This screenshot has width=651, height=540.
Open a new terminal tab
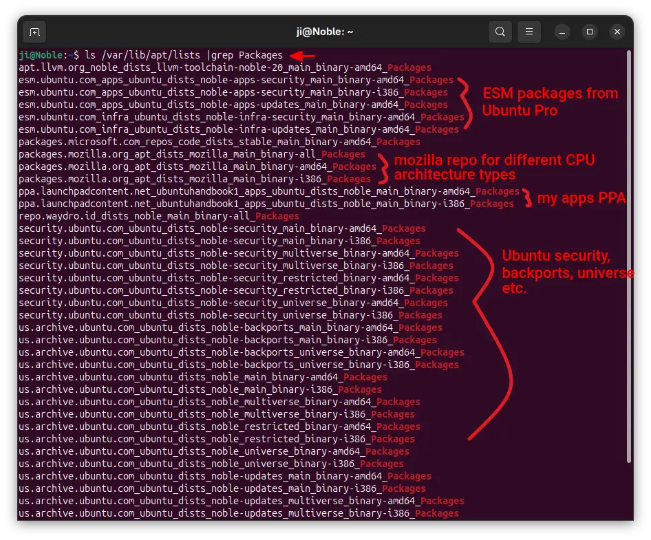(35, 32)
